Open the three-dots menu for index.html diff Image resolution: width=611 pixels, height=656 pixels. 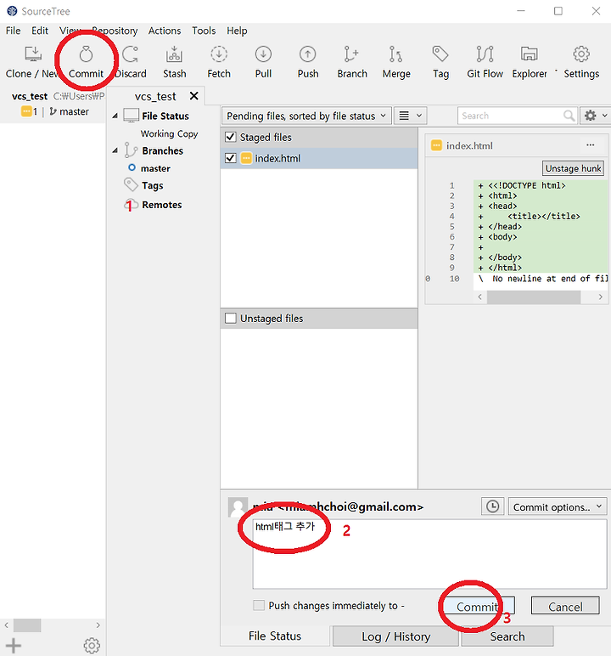pos(590,145)
